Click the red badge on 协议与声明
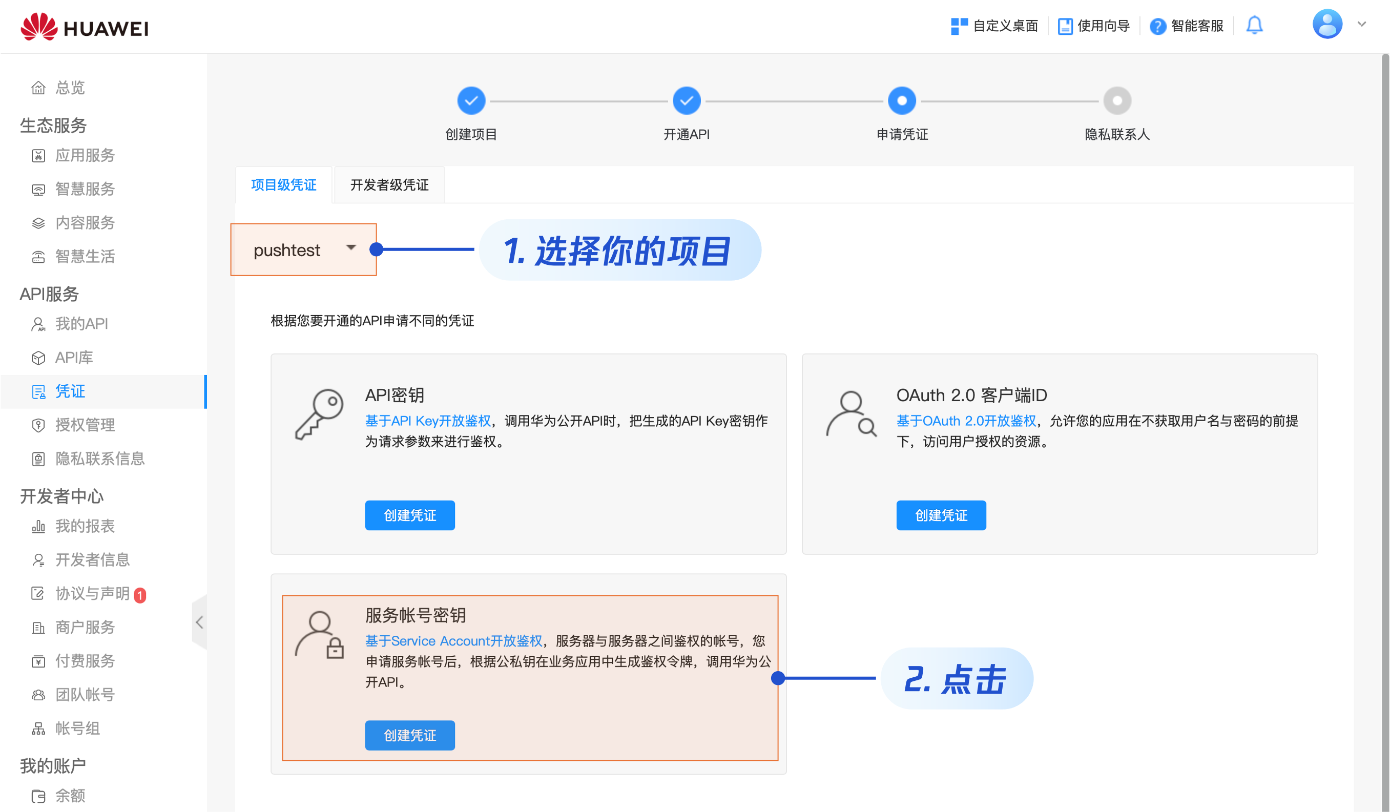 click(x=140, y=595)
